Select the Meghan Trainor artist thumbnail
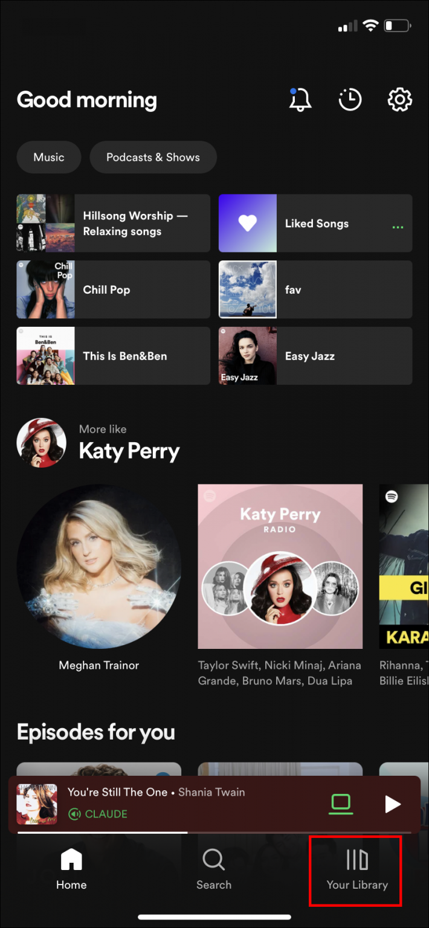 98,567
